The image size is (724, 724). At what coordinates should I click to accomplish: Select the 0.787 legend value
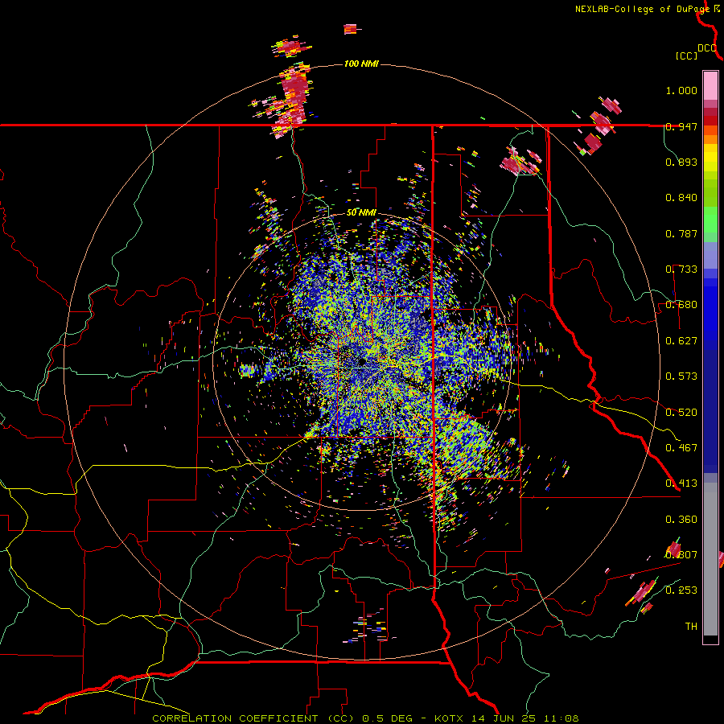click(681, 233)
